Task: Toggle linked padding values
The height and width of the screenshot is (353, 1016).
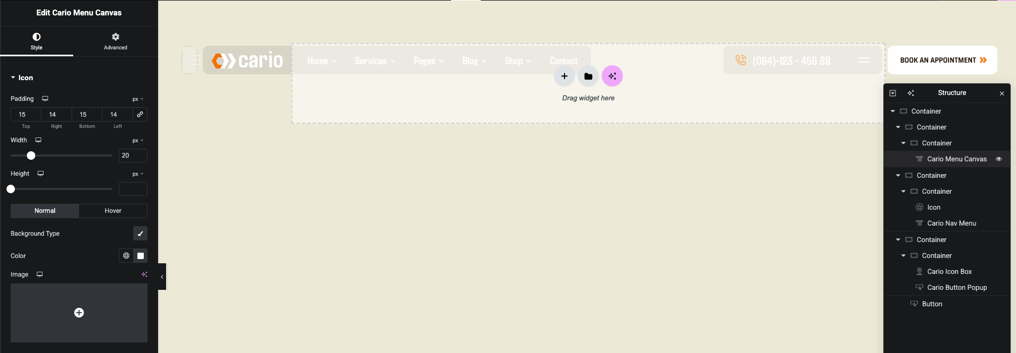Action: coord(140,115)
